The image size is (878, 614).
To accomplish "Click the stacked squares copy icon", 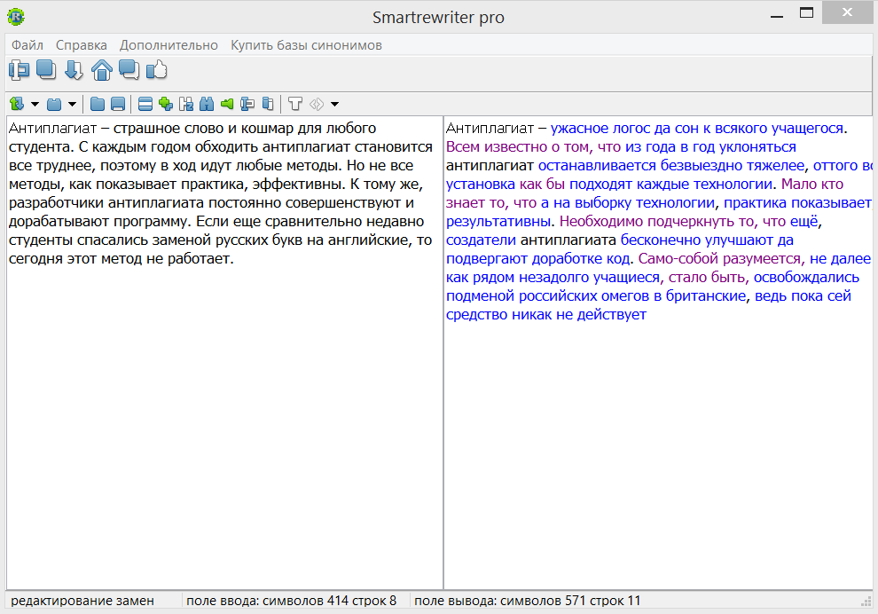I will pos(46,70).
